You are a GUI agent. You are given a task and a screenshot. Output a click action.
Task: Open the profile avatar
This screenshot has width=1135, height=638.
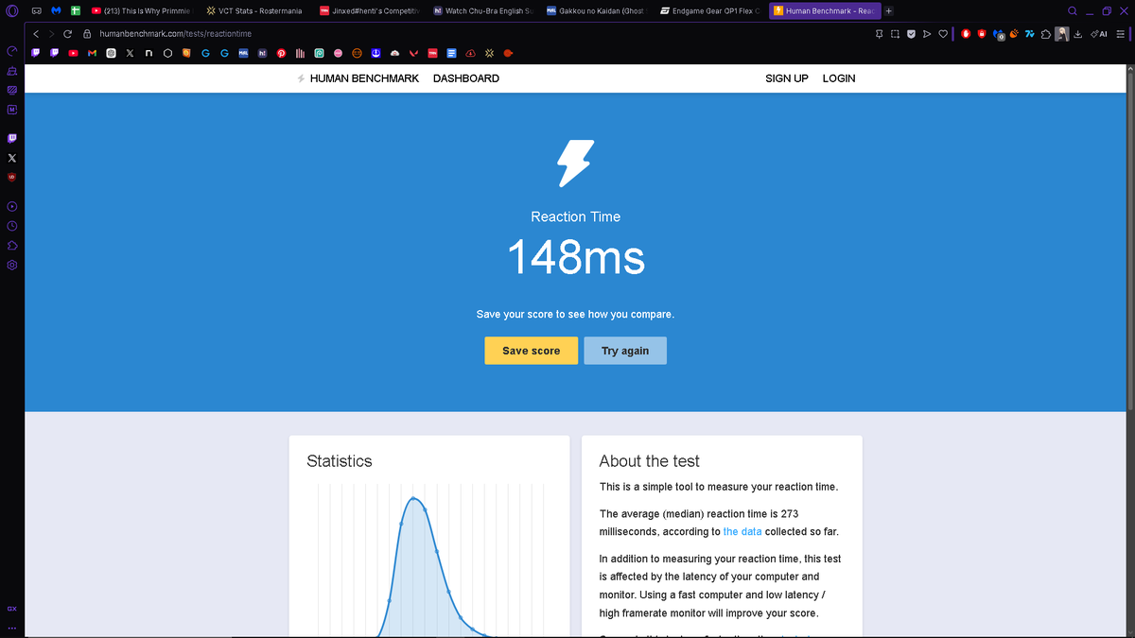click(x=1062, y=34)
